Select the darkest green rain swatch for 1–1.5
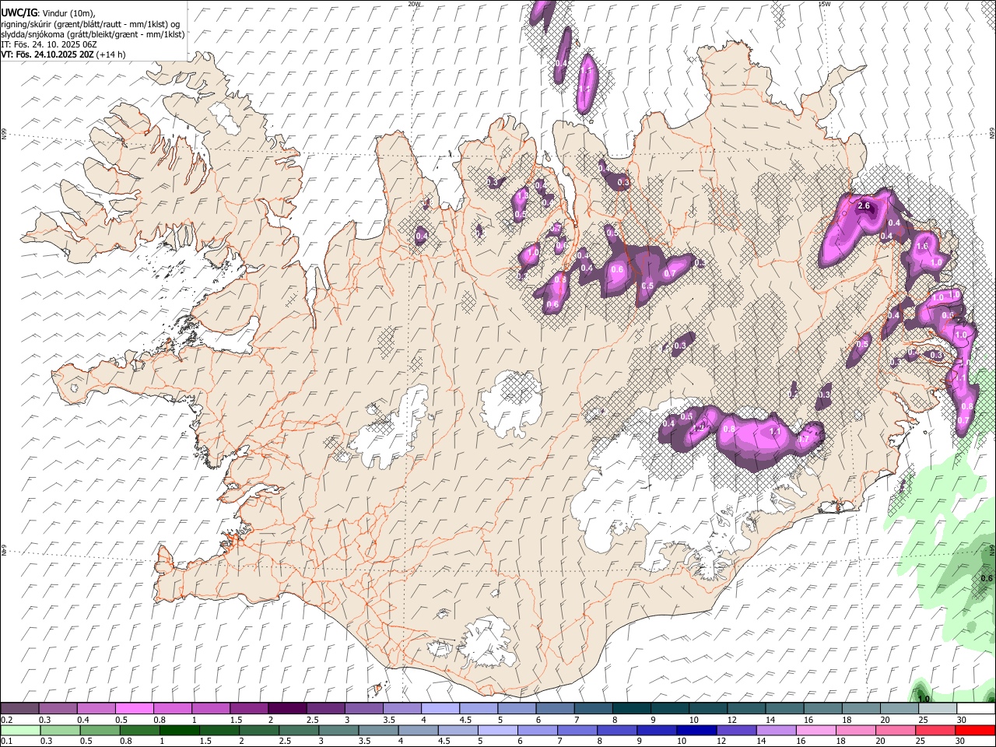The width and height of the screenshot is (996, 747). pos(179,730)
